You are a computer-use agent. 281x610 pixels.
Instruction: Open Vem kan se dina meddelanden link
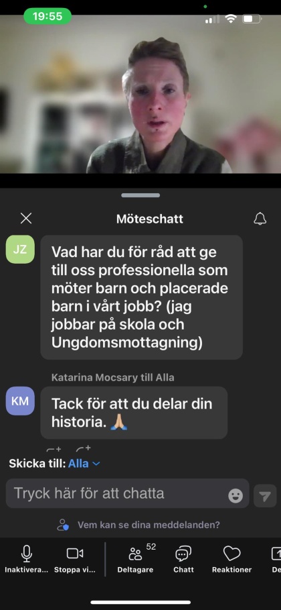pos(149,525)
